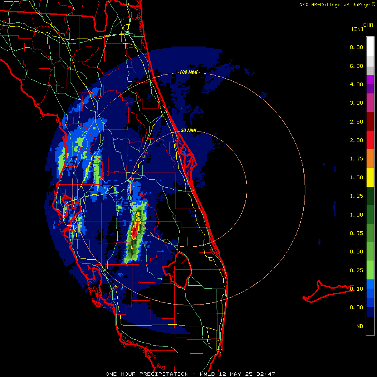Click the OHA product code label
Screen dimensions: 377x377
click(x=368, y=25)
